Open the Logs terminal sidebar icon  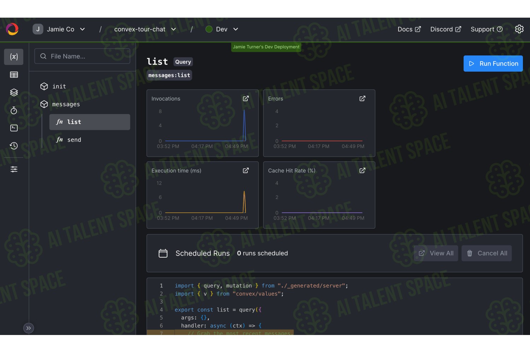(x=14, y=128)
